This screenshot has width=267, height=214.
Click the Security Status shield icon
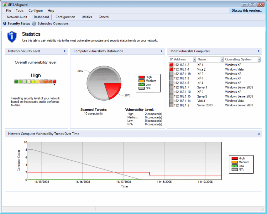click(x=5, y=24)
